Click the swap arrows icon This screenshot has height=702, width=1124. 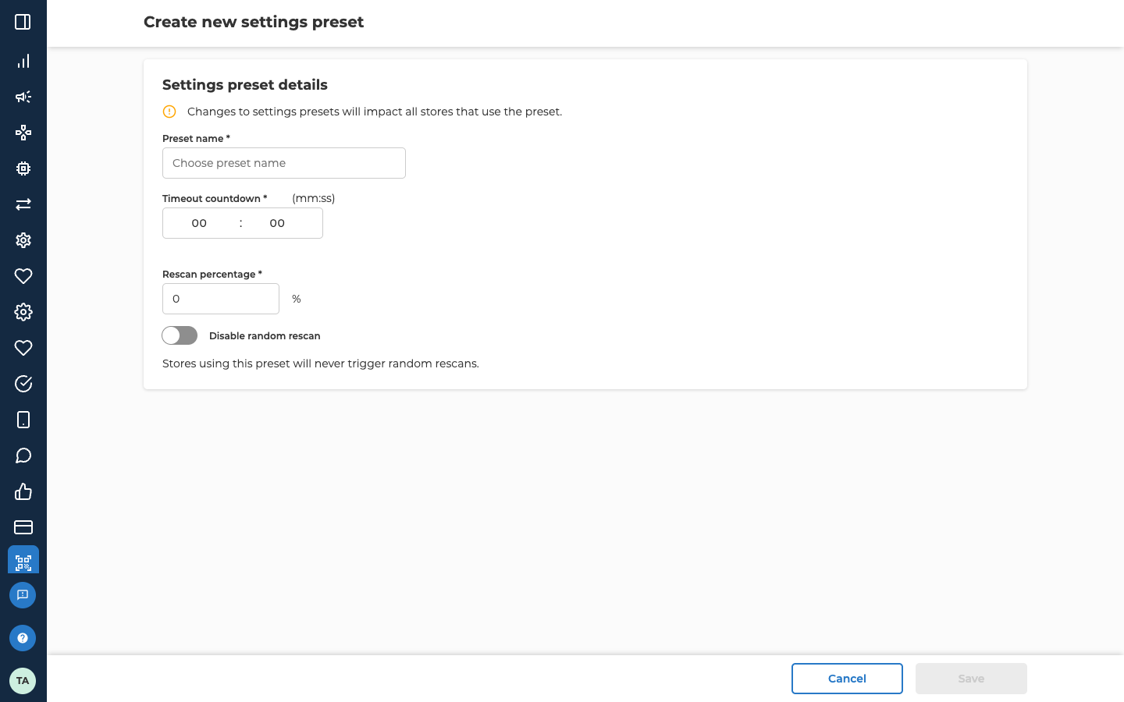point(23,204)
